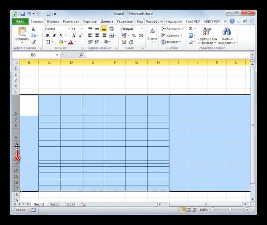Insert a new worksheet tab
The height and width of the screenshot is (225, 267).
[84, 204]
